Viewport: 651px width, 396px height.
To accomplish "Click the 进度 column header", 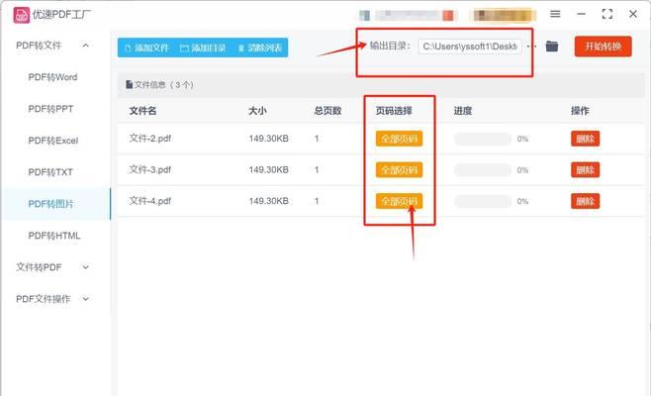I will 462,111.
